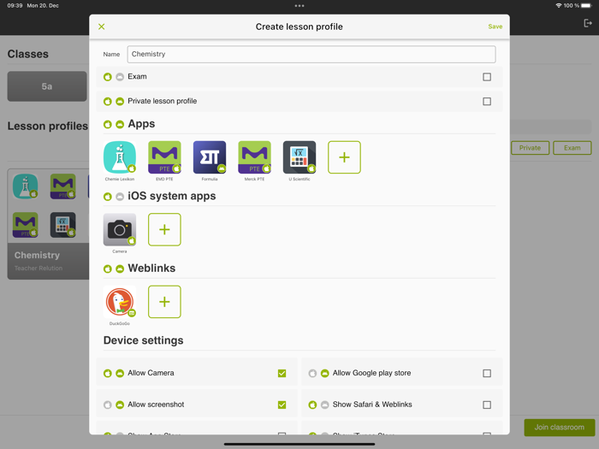Image resolution: width=599 pixels, height=449 pixels.
Task: Click the Apps section heading text
Action: pos(141,124)
